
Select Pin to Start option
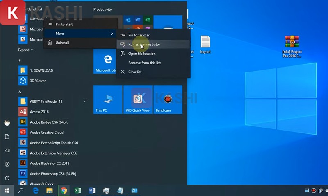tap(80, 24)
